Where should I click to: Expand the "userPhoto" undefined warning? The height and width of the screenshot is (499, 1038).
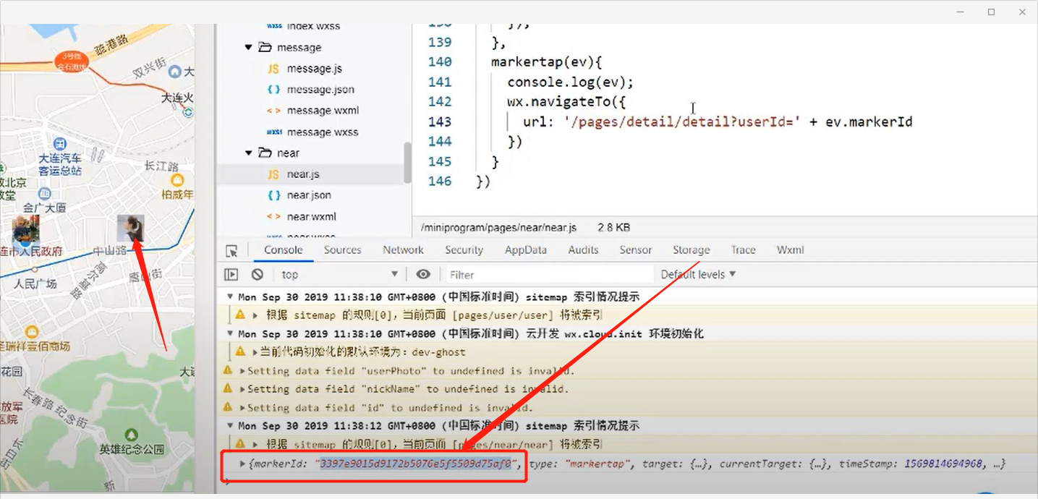point(242,370)
